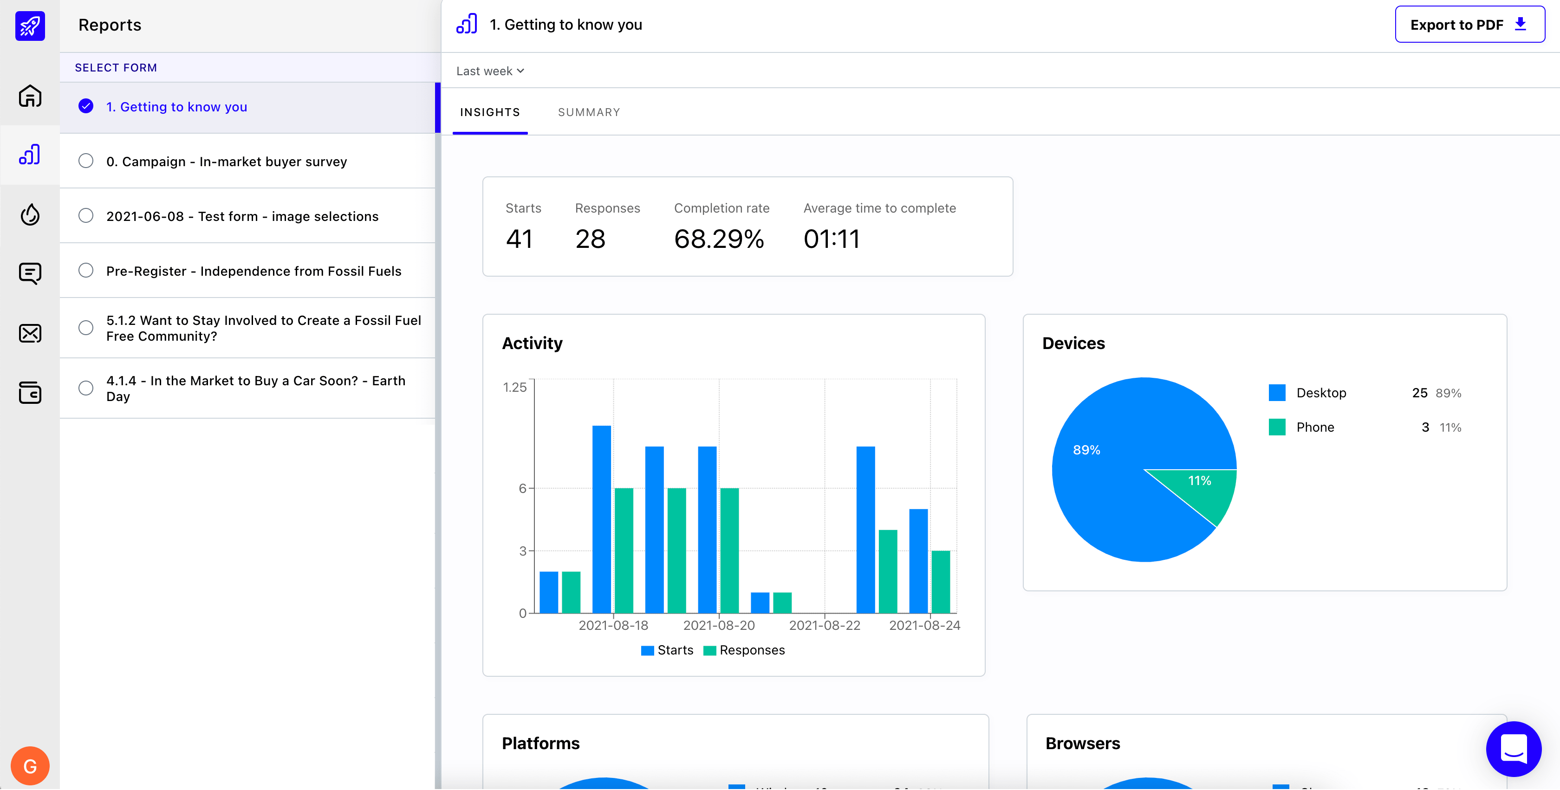The width and height of the screenshot is (1560, 790).
Task: Open the help chat bubble button
Action: 1514,749
